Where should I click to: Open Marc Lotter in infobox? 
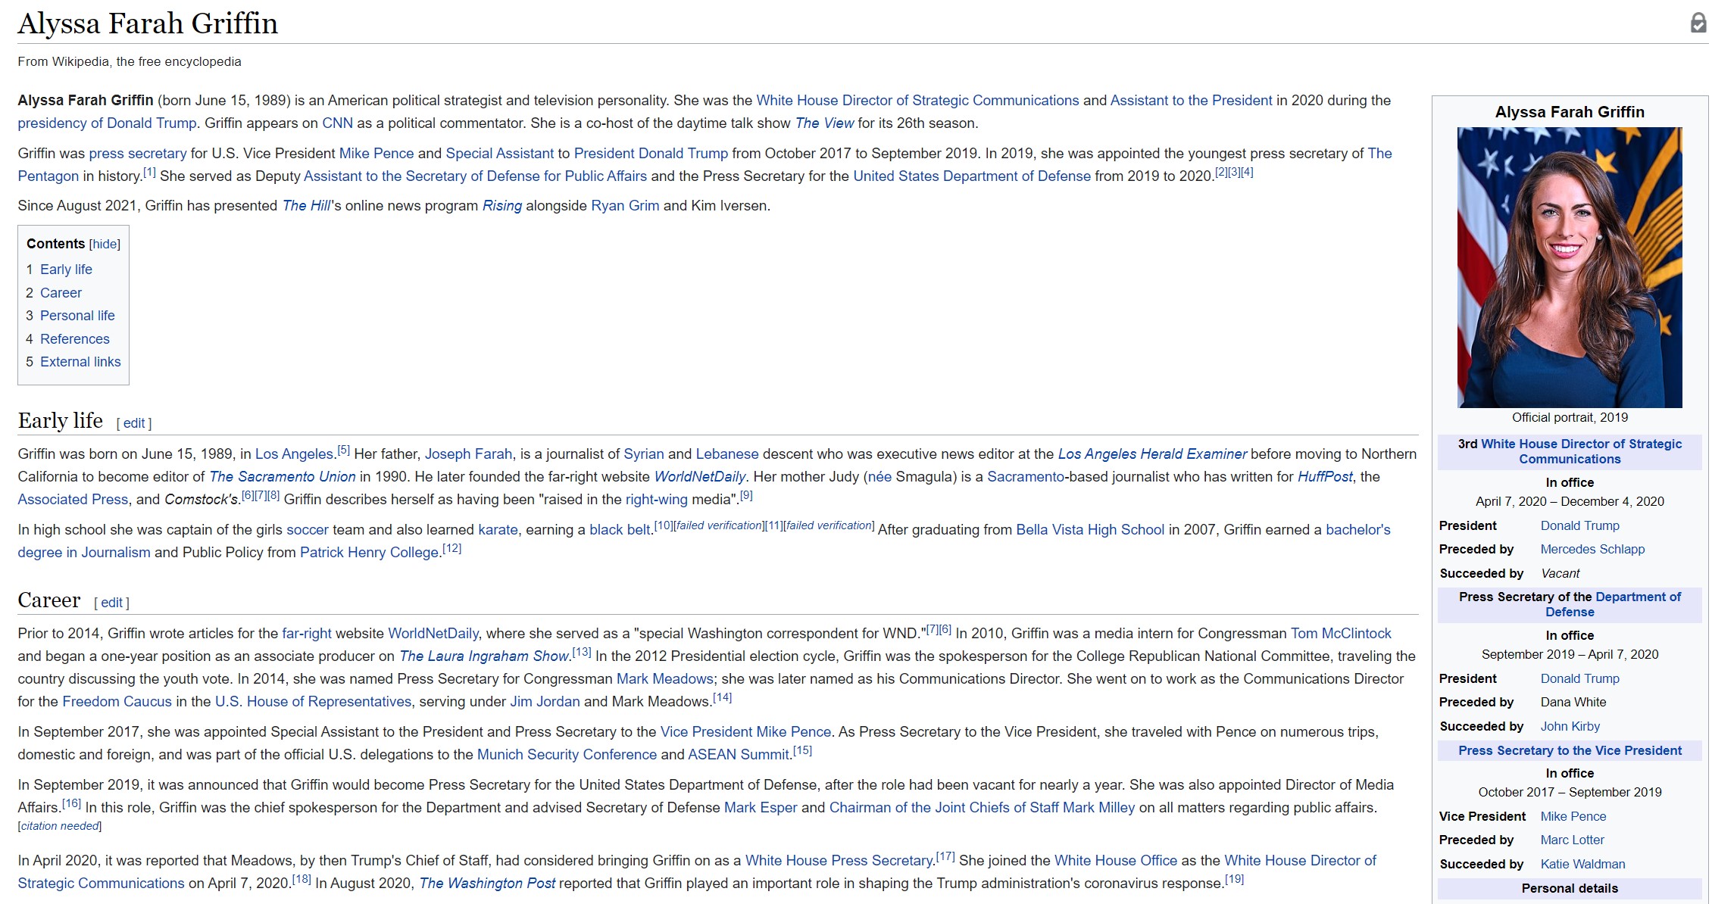[1572, 840]
